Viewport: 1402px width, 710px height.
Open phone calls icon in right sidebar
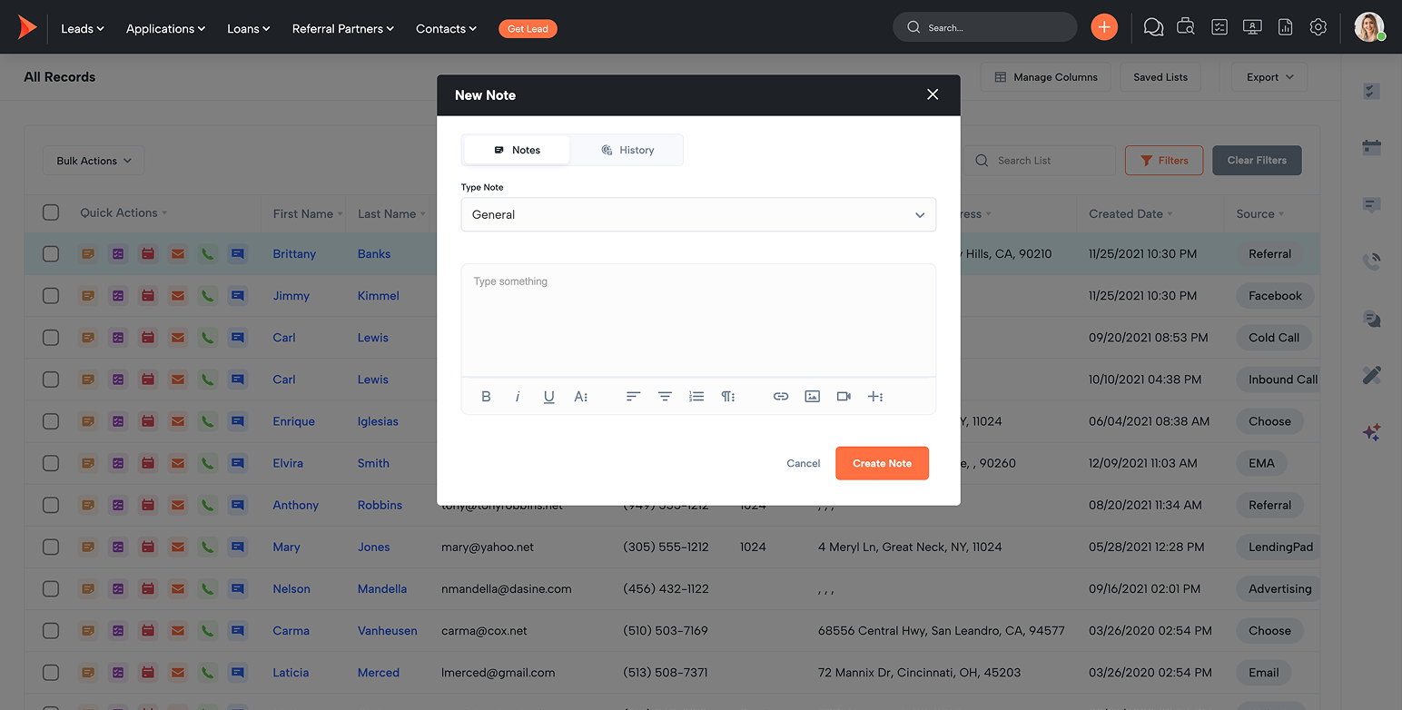(x=1372, y=262)
